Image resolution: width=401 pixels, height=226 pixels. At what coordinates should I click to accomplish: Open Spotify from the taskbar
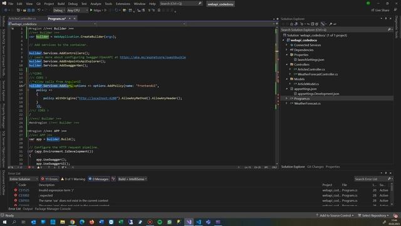[x=160, y=222]
